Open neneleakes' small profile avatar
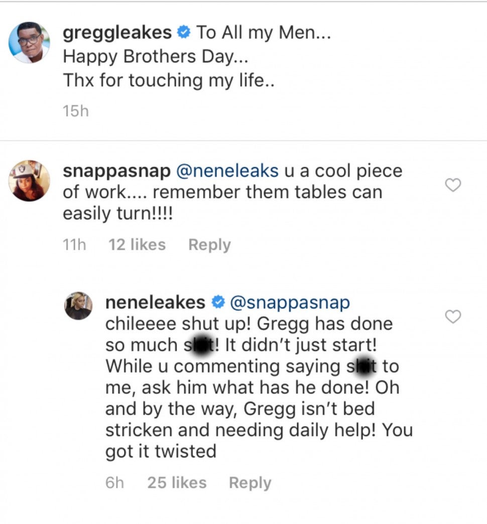Viewport: 487px width, 524px height. pyautogui.click(x=79, y=305)
